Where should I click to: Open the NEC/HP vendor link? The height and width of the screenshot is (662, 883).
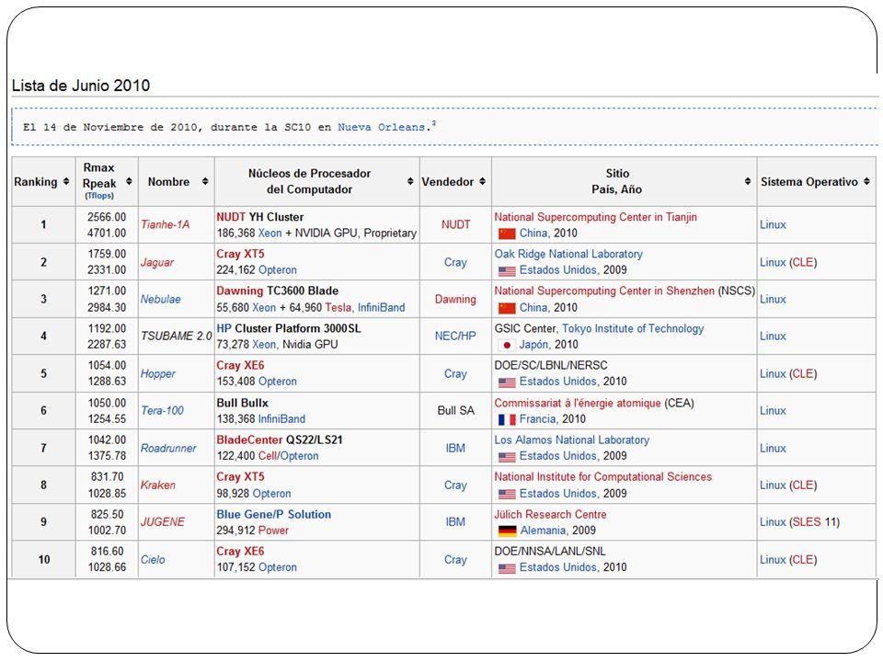[455, 337]
